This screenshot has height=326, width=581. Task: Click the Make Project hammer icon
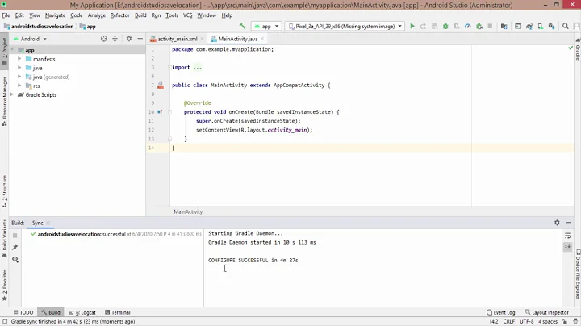pyautogui.click(x=242, y=26)
